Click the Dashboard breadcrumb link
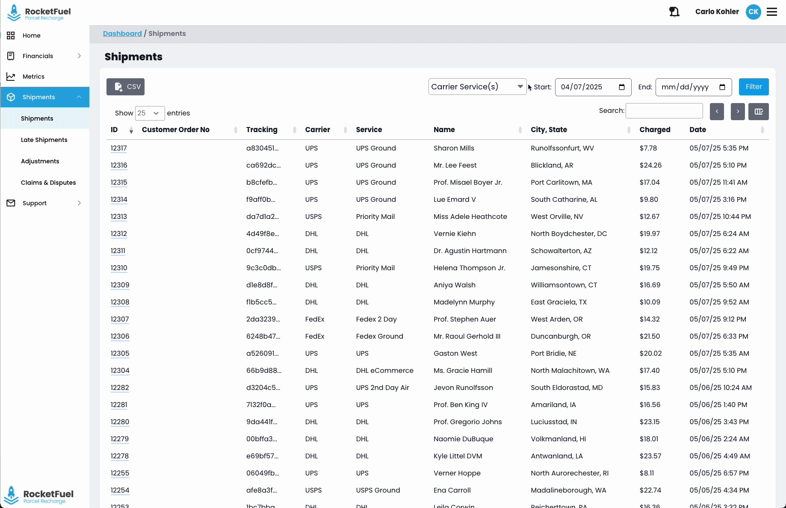This screenshot has width=786, height=508. 122,34
